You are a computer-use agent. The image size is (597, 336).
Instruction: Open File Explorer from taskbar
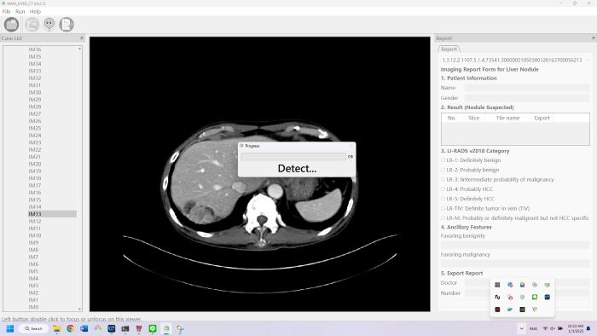pyautogui.click(x=57, y=328)
